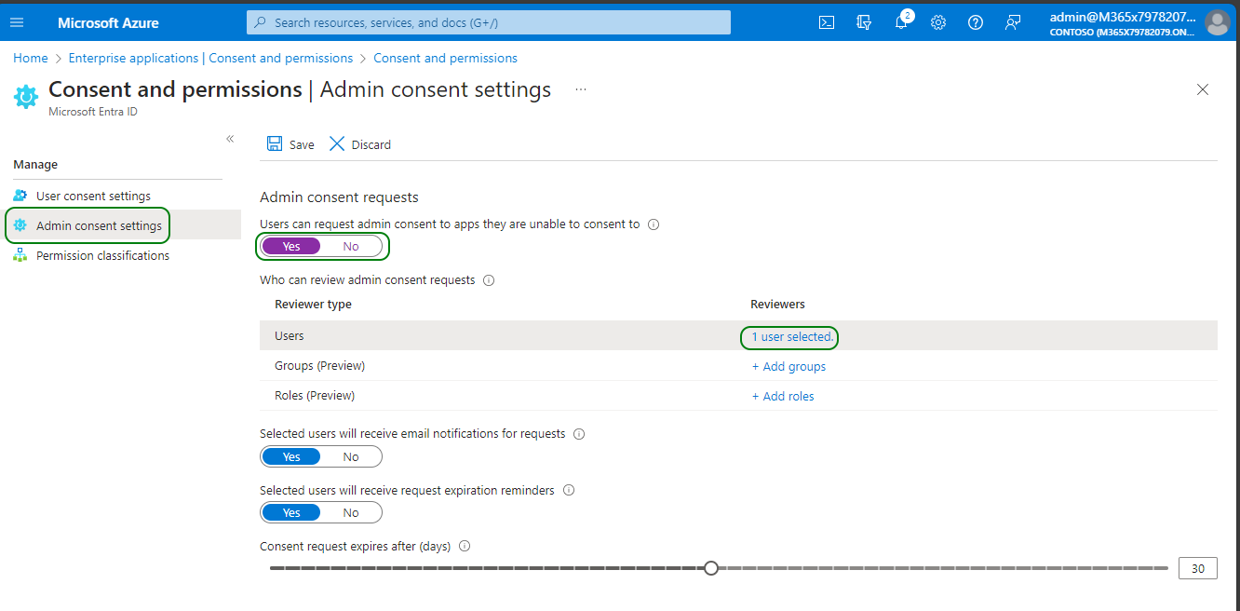Open the ellipsis more options next to title
This screenshot has width=1240, height=611.
(581, 89)
